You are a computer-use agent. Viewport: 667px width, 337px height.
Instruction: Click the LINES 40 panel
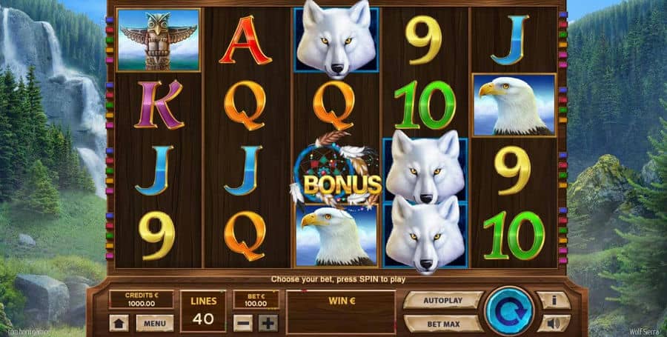pos(203,311)
